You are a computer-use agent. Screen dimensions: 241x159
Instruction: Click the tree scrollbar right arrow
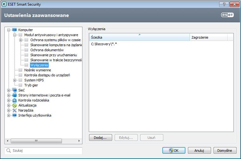[x=79, y=141]
